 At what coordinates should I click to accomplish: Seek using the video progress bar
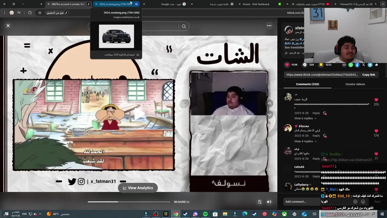129,202
